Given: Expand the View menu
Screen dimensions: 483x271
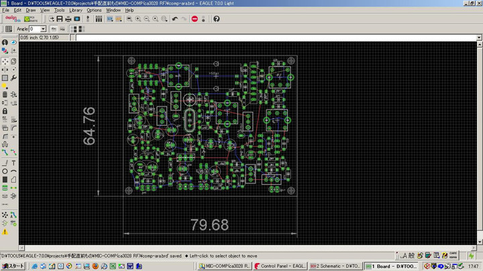Looking at the screenshot, I should click(x=45, y=11).
